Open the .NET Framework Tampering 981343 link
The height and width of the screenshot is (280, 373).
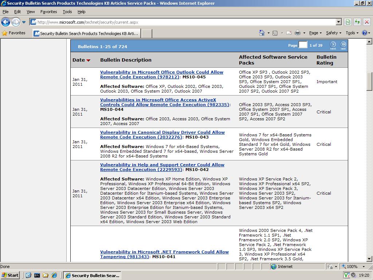pos(164,254)
